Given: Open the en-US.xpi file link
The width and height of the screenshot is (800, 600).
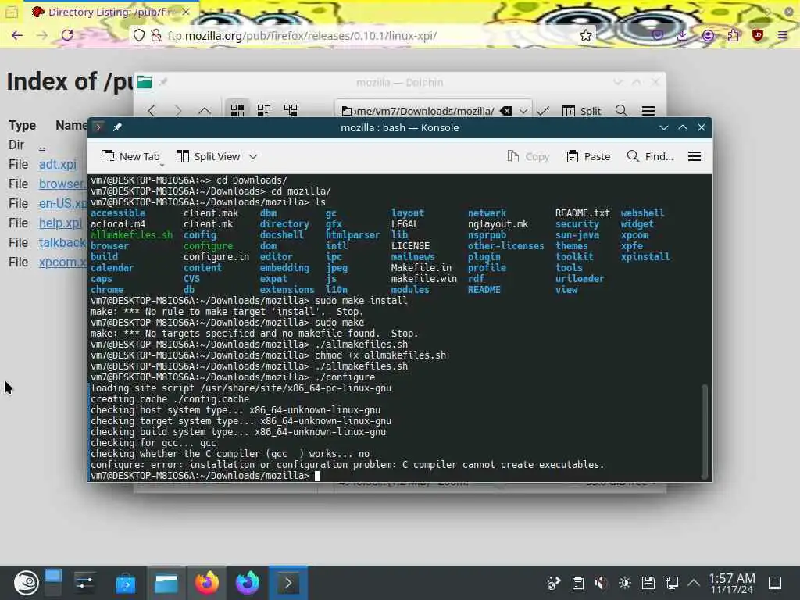Looking at the screenshot, I should pos(62,203).
